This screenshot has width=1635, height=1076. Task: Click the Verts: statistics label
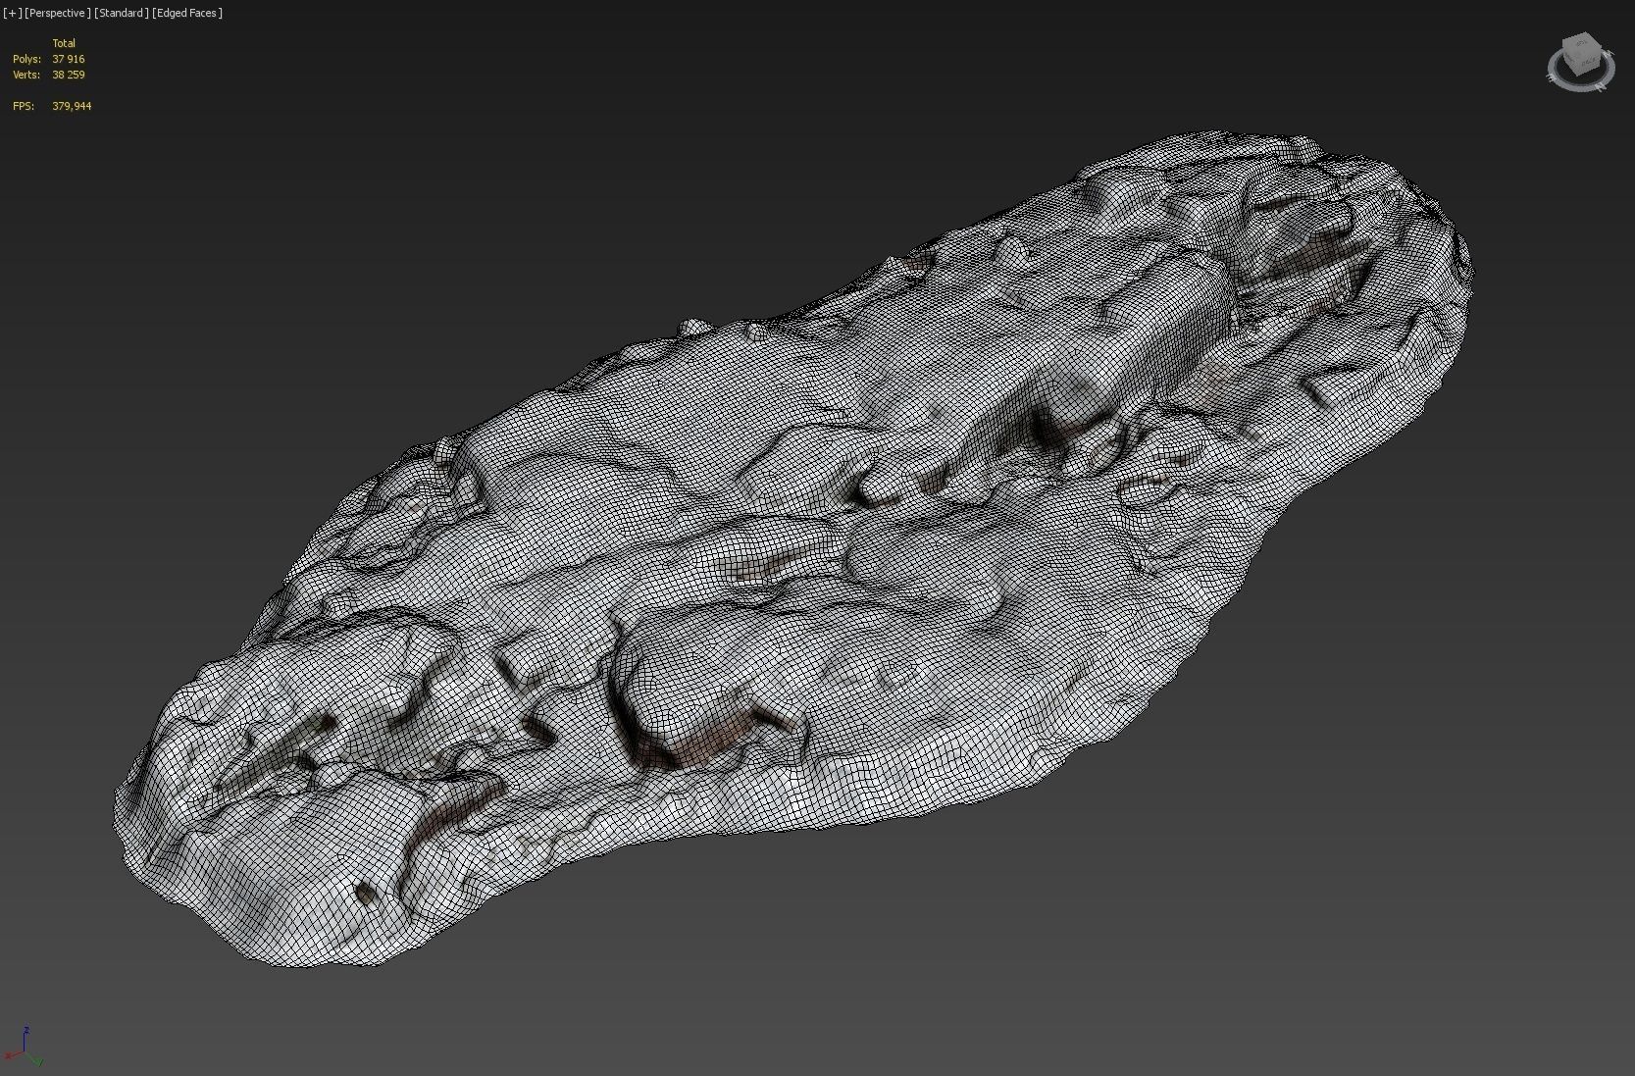(x=26, y=75)
